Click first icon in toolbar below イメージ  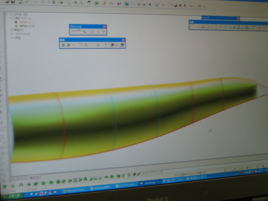[193, 27]
